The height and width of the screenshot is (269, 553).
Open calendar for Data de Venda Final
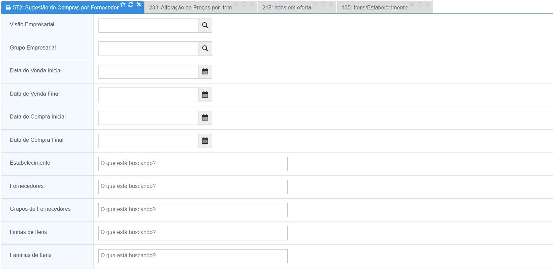[205, 95]
